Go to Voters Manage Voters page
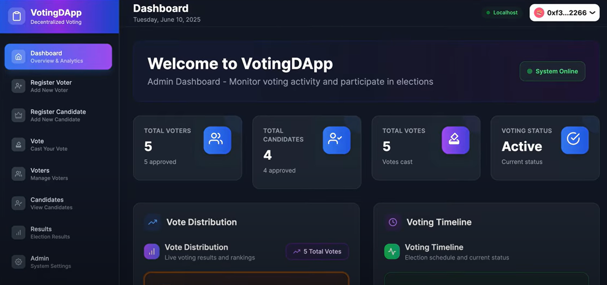The height and width of the screenshot is (285, 607). point(58,174)
